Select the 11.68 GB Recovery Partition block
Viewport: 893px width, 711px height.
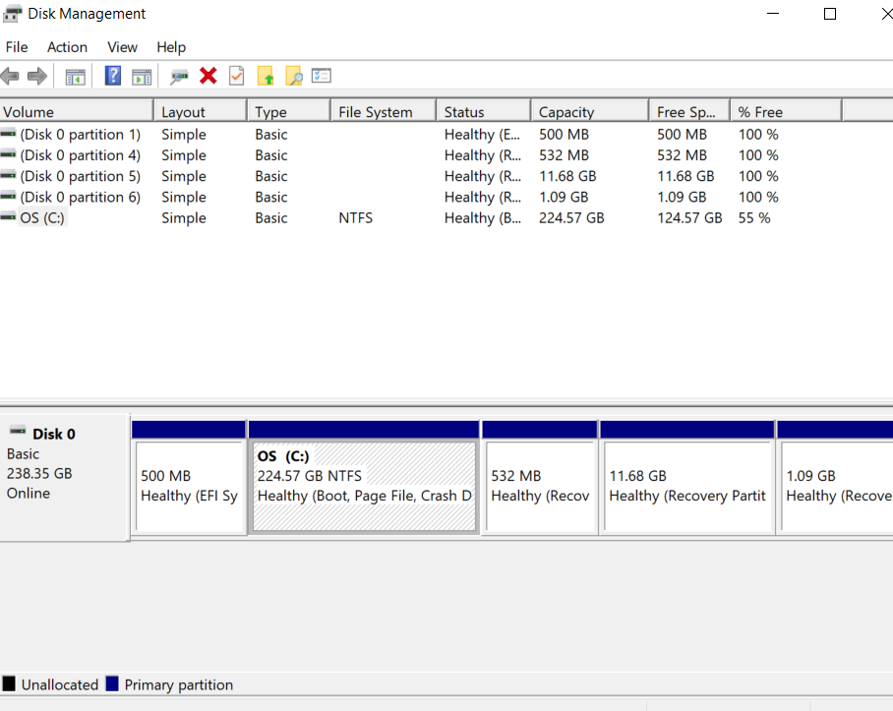[687, 486]
